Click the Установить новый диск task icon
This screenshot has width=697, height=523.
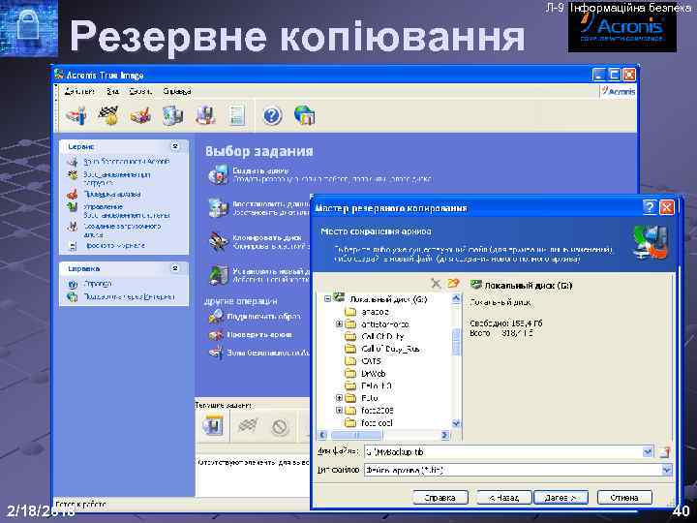(x=218, y=274)
